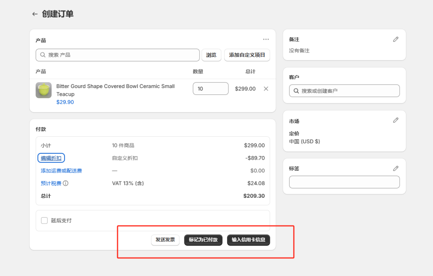433x276 pixels.
Task: Edit 备注 using the pencil icon
Action: (395, 39)
